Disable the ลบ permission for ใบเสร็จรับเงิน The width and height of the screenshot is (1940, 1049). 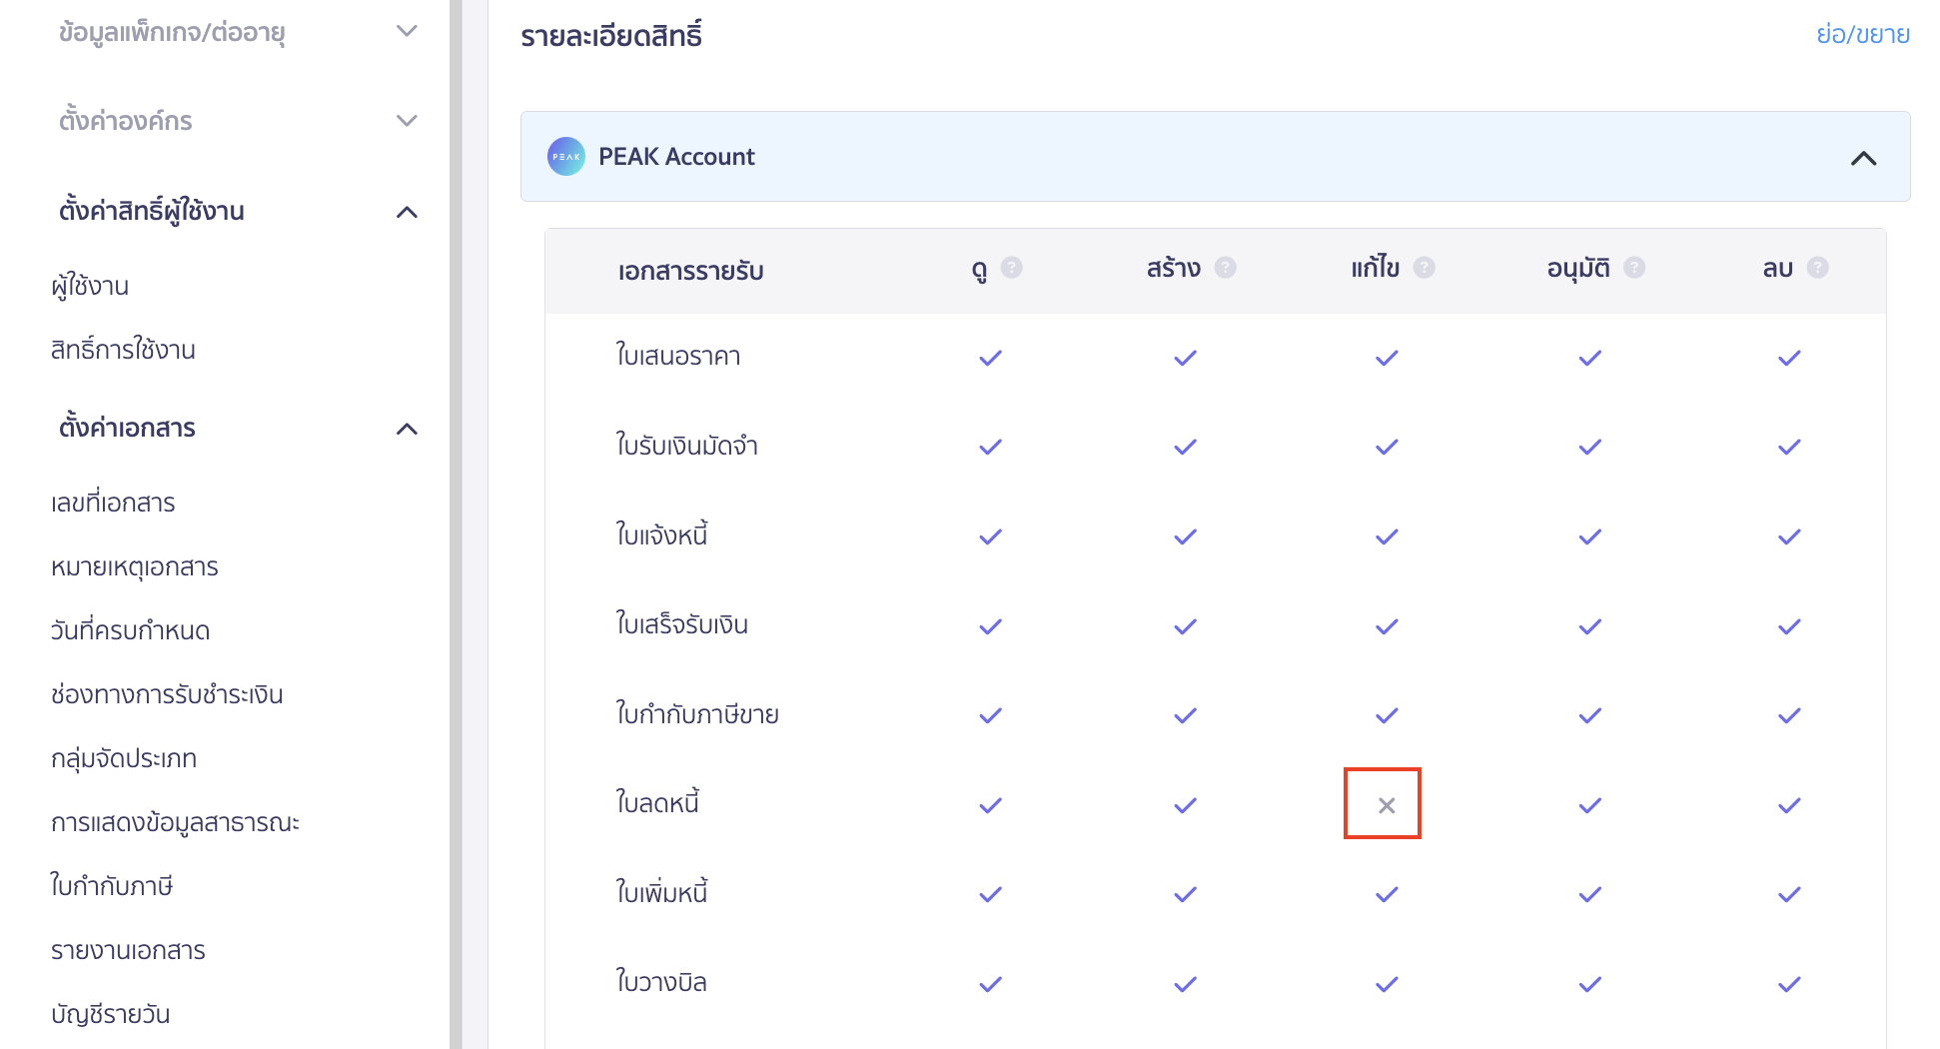[x=1788, y=625]
